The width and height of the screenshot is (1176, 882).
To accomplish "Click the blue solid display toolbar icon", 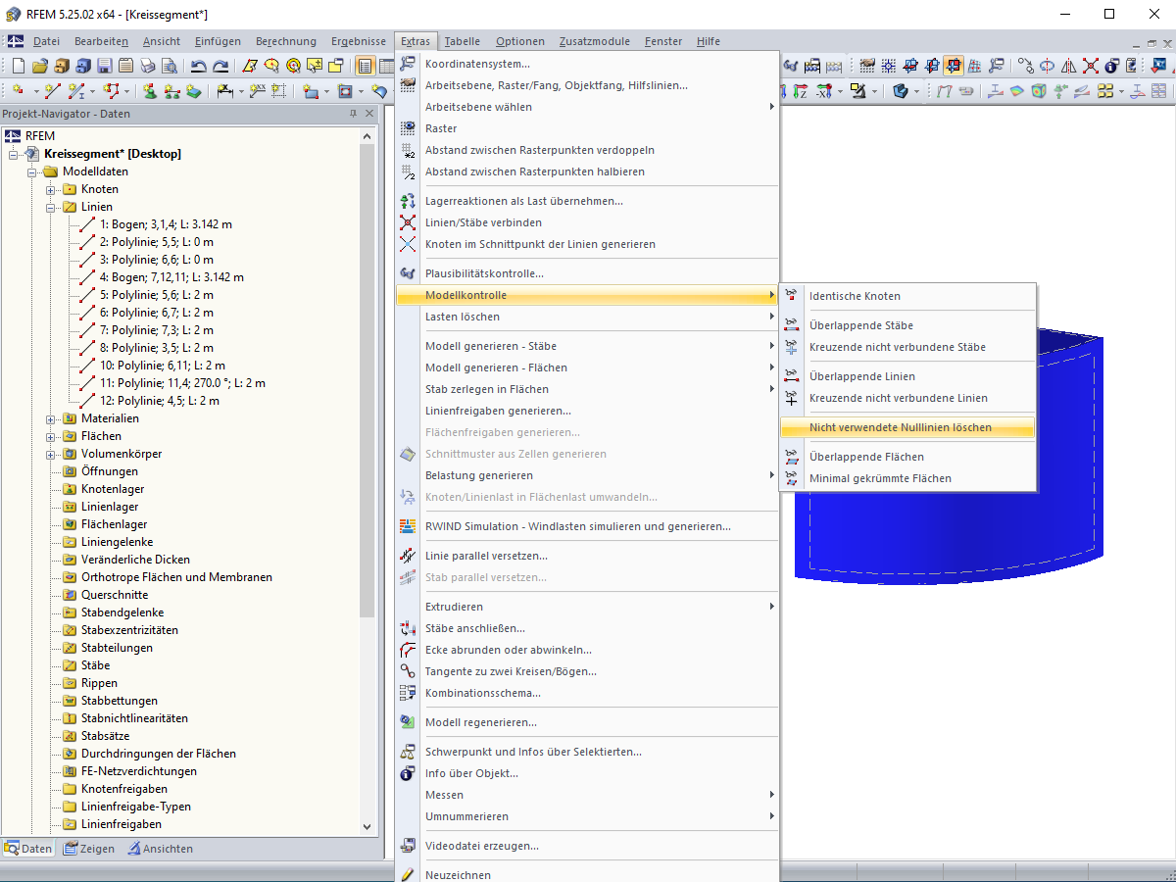I will pos(900,90).
